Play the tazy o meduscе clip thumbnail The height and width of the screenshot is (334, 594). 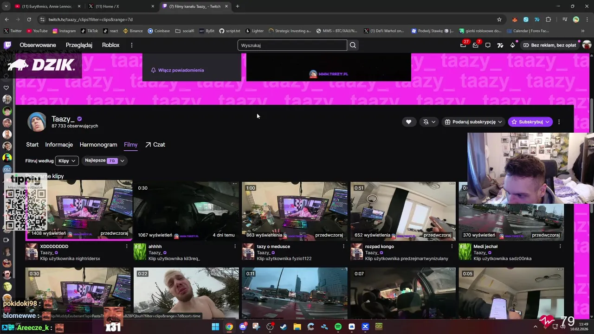tap(294, 210)
